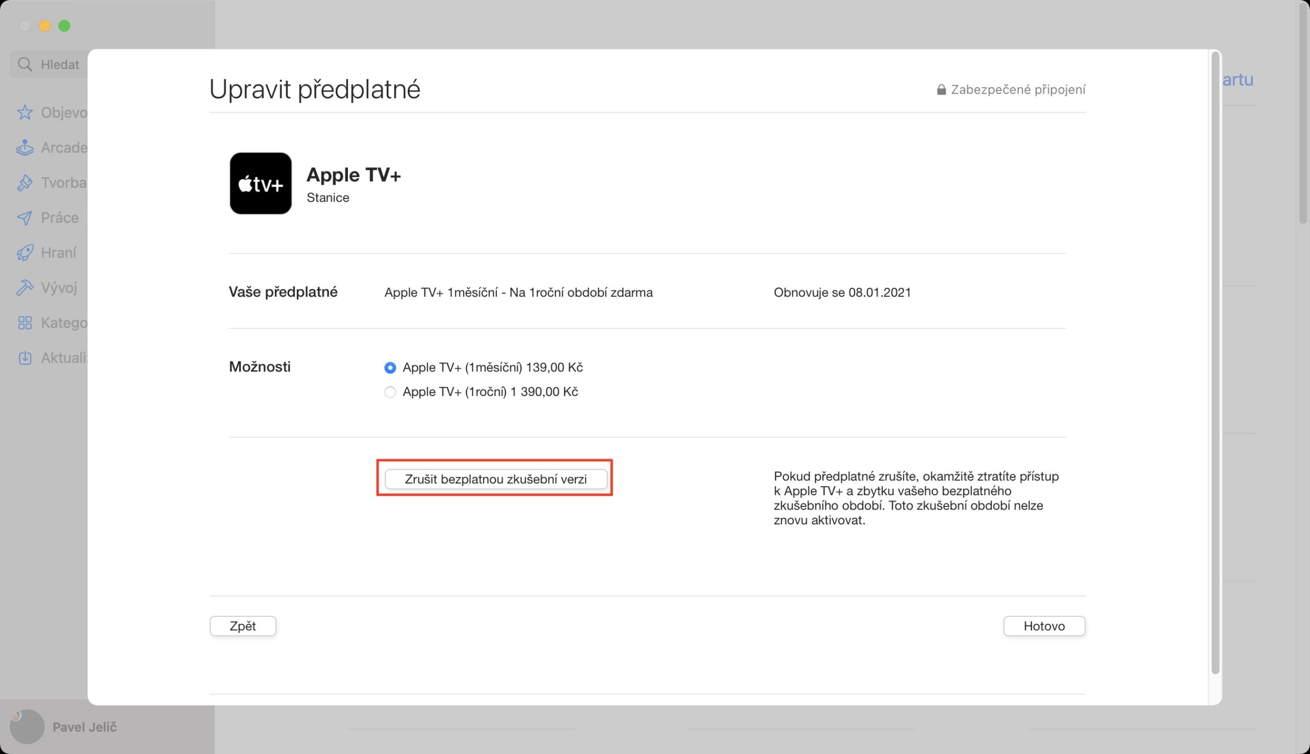Click the Apple TV+ app icon

coord(260,183)
